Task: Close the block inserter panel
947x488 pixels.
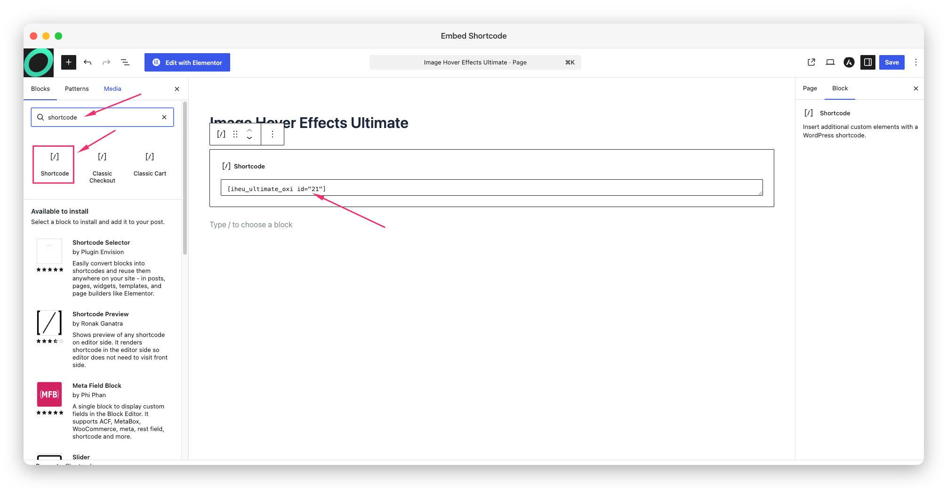Action: click(177, 89)
